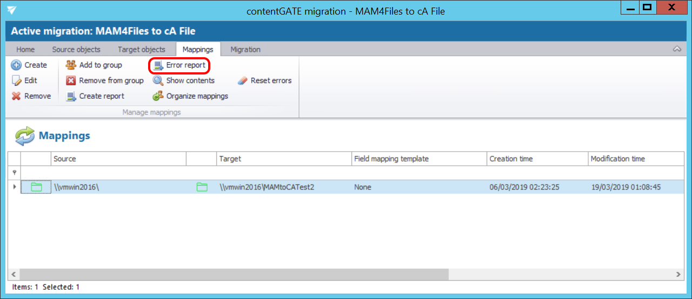Click the Source column filter field

click(118, 173)
